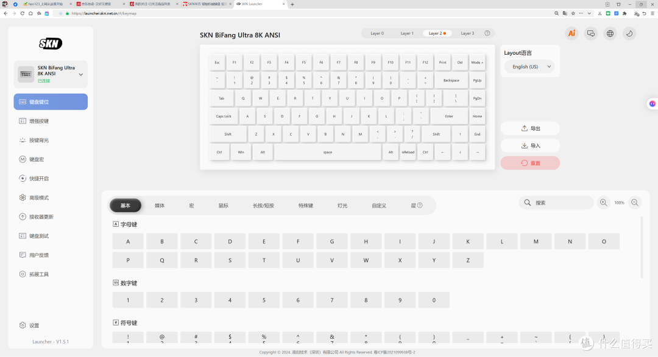Select 键盘键位 in the sidebar
The image size is (658, 357).
click(x=51, y=102)
